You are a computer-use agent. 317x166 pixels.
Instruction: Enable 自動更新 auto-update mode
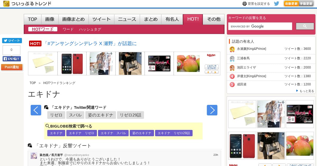click(x=291, y=4)
